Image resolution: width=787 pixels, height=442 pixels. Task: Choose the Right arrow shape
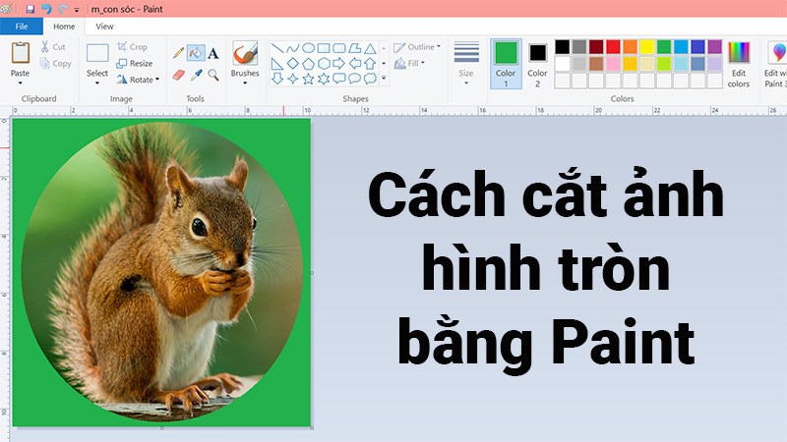[339, 64]
